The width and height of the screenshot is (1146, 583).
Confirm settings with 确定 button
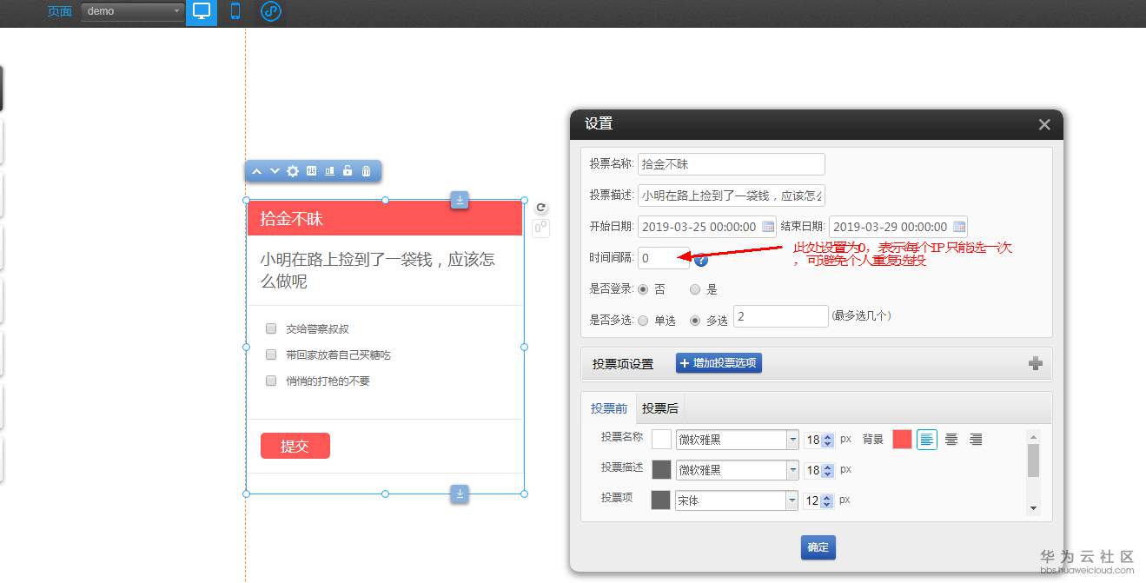[818, 547]
